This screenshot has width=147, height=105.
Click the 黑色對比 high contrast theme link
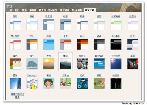pos(116,36)
